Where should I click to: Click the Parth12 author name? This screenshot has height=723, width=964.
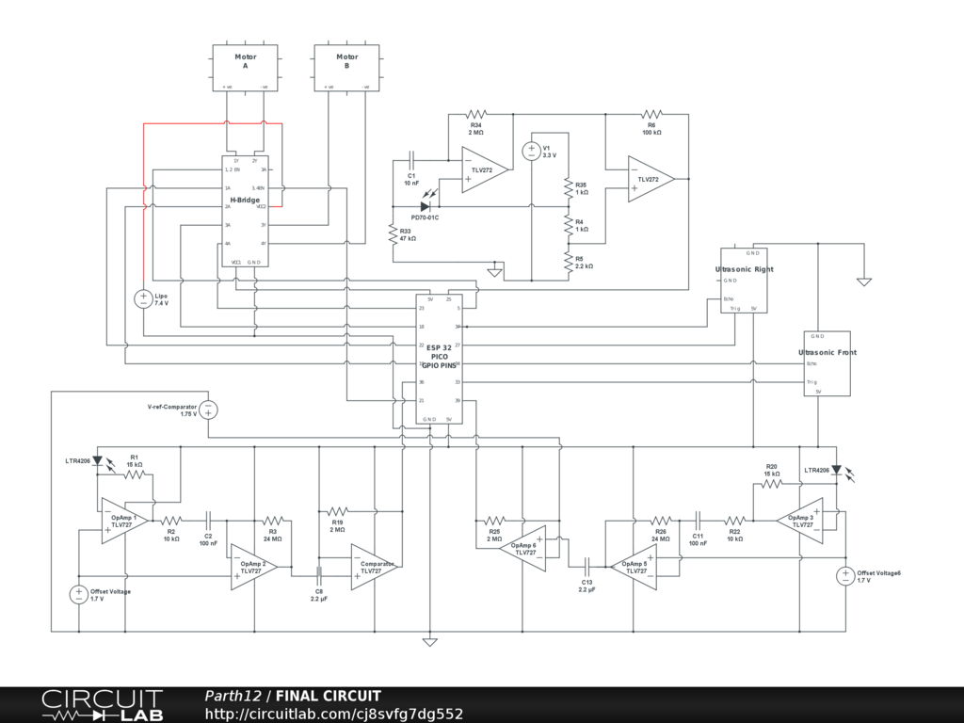point(233,696)
